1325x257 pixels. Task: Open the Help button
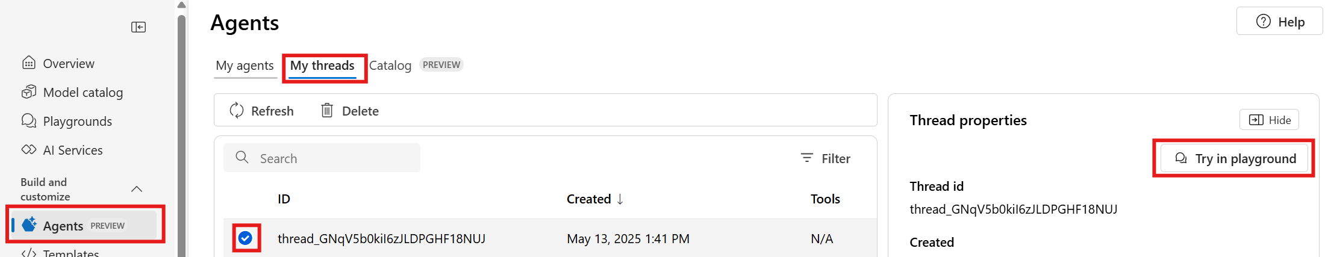(x=1280, y=22)
